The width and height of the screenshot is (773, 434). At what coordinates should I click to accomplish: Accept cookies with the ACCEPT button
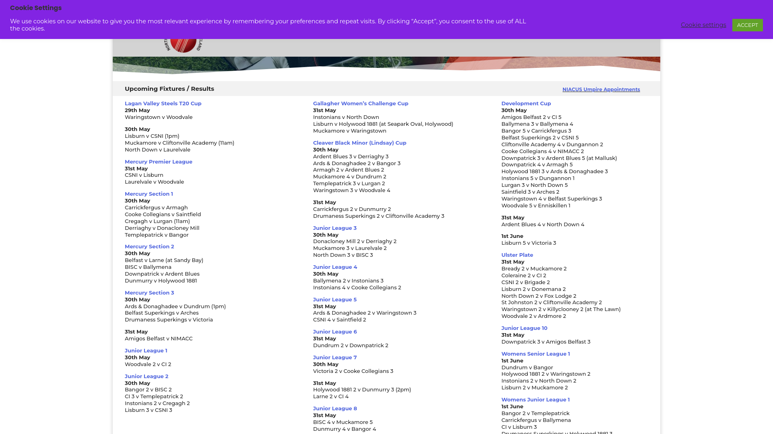tap(747, 25)
